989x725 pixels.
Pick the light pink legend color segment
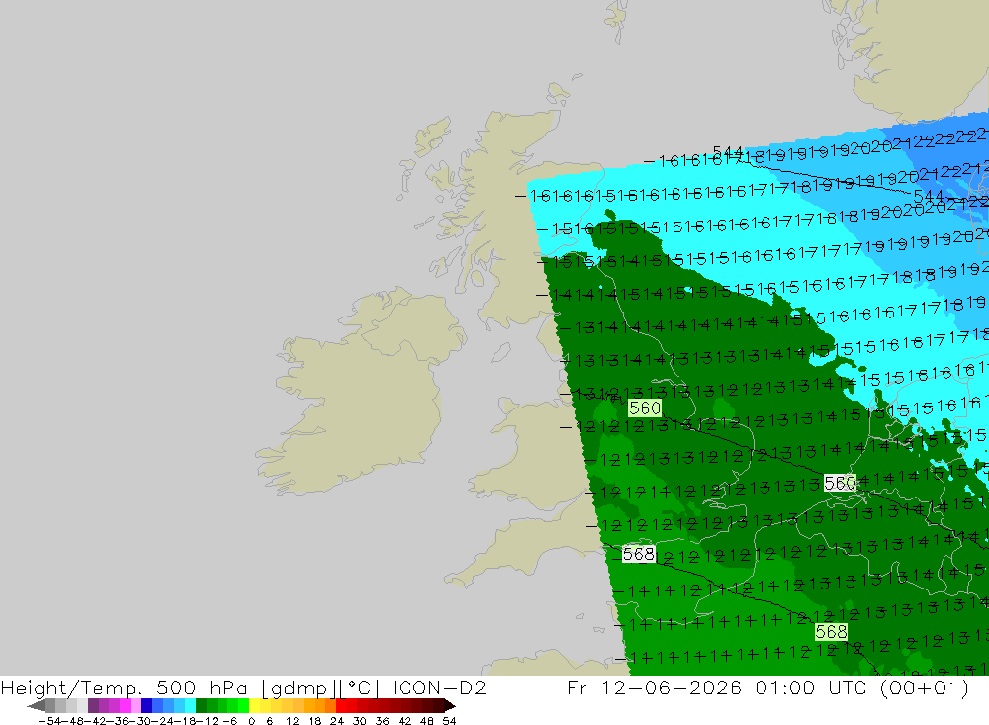pyautogui.click(x=135, y=706)
